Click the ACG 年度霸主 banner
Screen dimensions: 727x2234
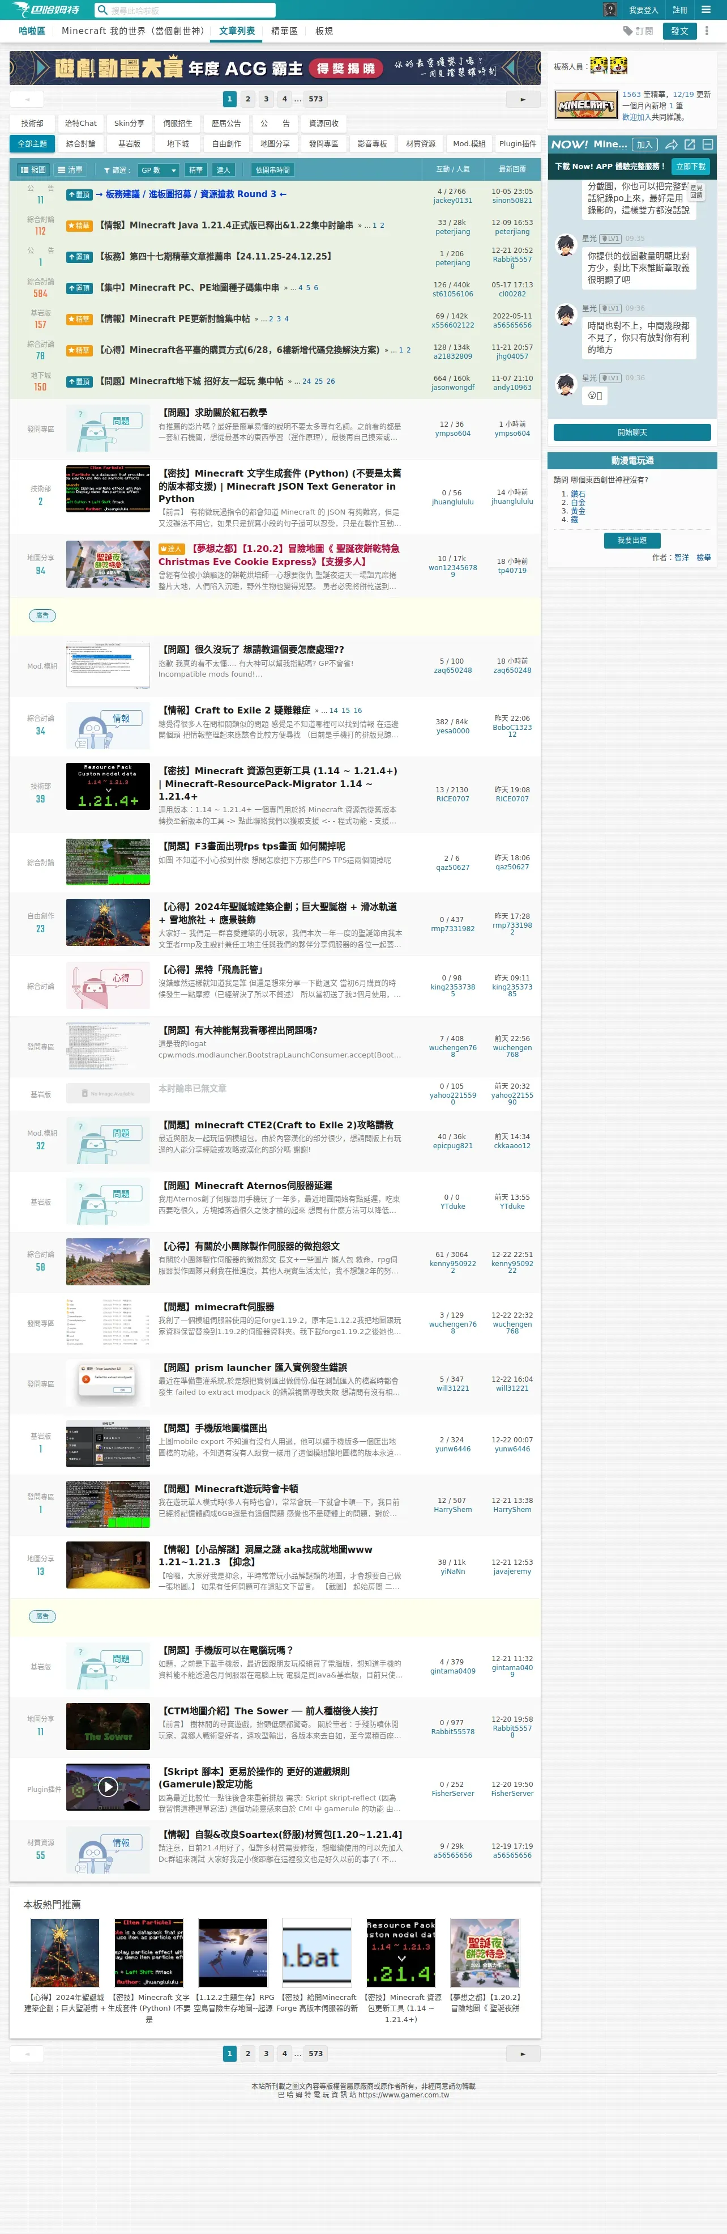tap(275, 69)
